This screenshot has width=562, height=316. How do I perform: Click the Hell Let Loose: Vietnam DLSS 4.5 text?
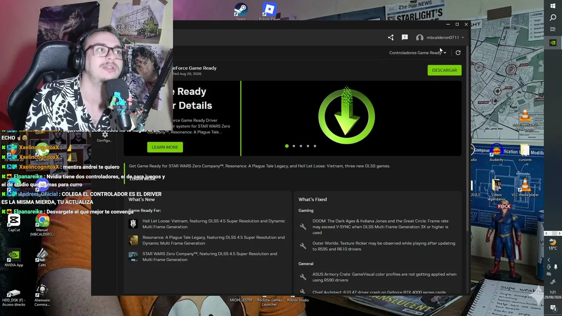click(214, 224)
